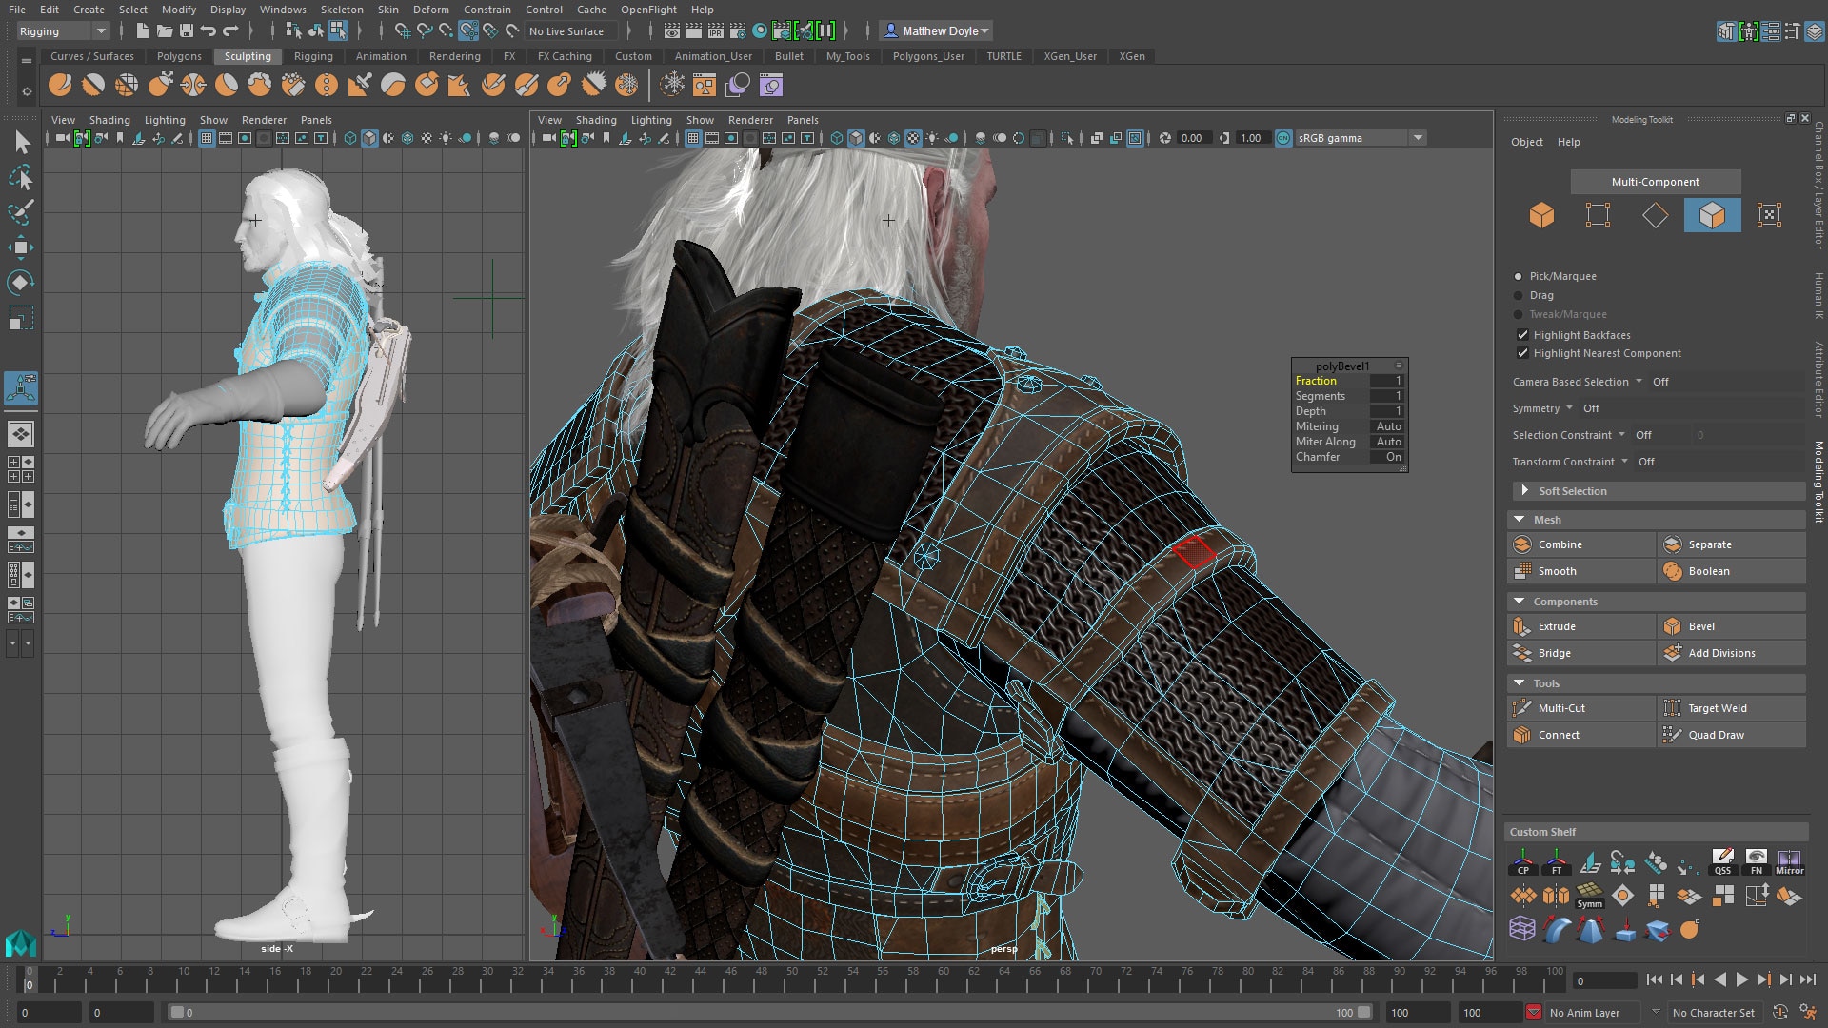
Task: Select the Multi-Cut tool
Action: 1561,706
